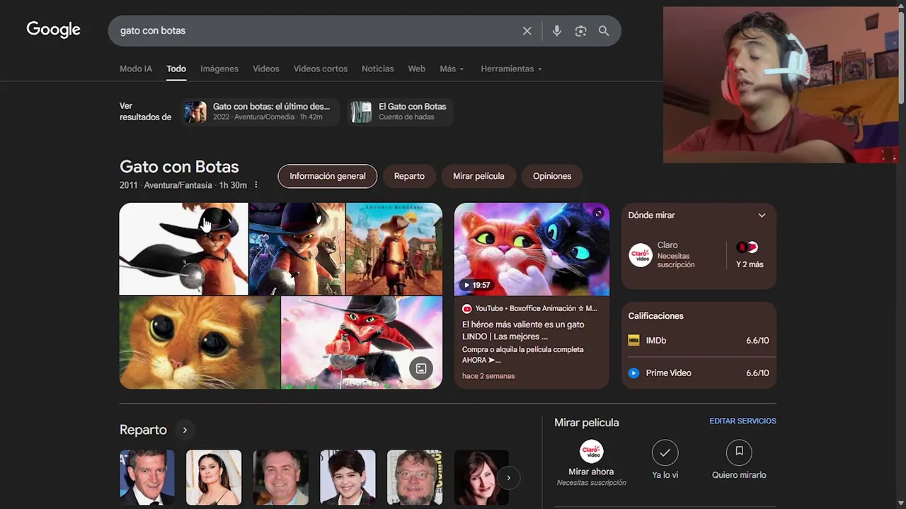Click the Claro video logo in Dónde mirar
This screenshot has height=509, width=906.
click(x=641, y=255)
